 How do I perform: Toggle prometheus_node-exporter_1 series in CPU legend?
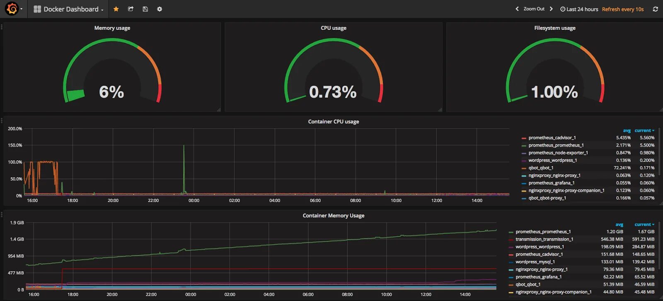point(558,152)
